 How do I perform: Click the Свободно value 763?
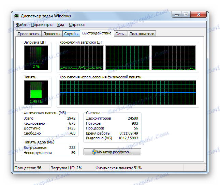click(x=72, y=133)
